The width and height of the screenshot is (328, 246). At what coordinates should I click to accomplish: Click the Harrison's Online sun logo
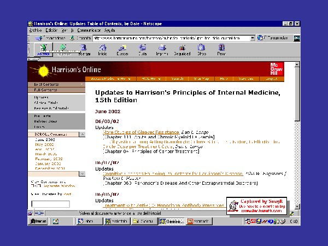coord(44,71)
